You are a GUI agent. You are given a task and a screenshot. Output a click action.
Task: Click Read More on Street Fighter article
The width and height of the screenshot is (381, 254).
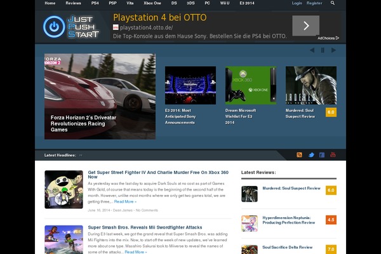(x=125, y=201)
